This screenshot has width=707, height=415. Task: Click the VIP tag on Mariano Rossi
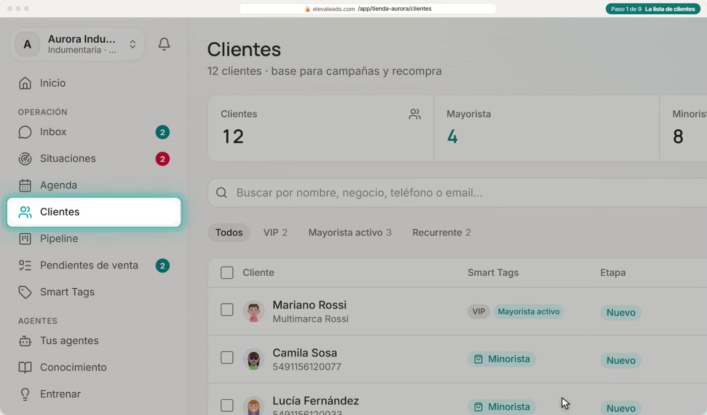pos(478,312)
